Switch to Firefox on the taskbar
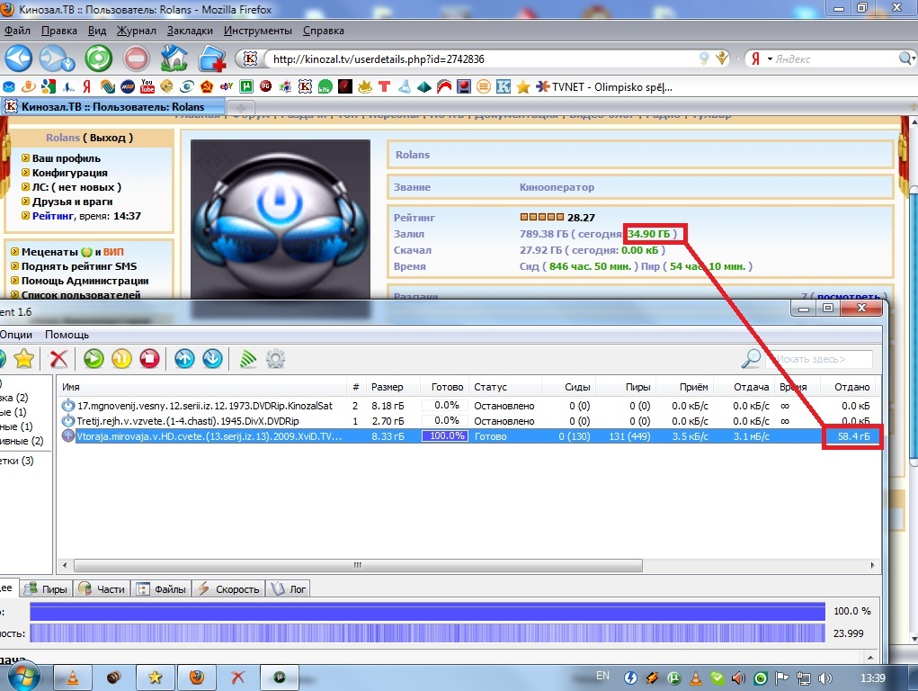Screen dimensions: 918x691 197,678
